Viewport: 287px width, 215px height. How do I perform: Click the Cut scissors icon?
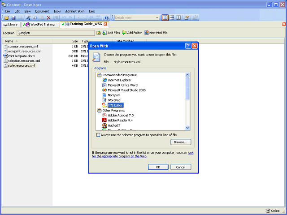pyautogui.click(x=28, y=17)
